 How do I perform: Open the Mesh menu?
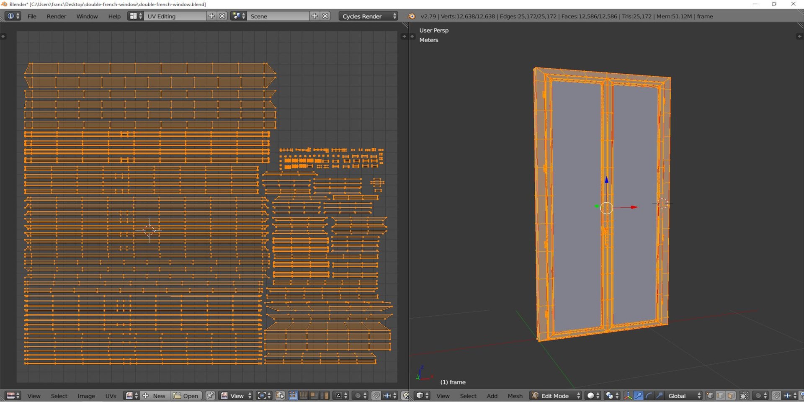pyautogui.click(x=515, y=396)
